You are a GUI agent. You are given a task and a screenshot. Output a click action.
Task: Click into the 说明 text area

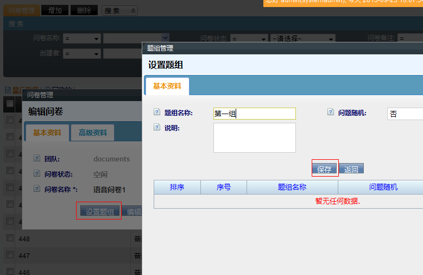click(x=254, y=137)
